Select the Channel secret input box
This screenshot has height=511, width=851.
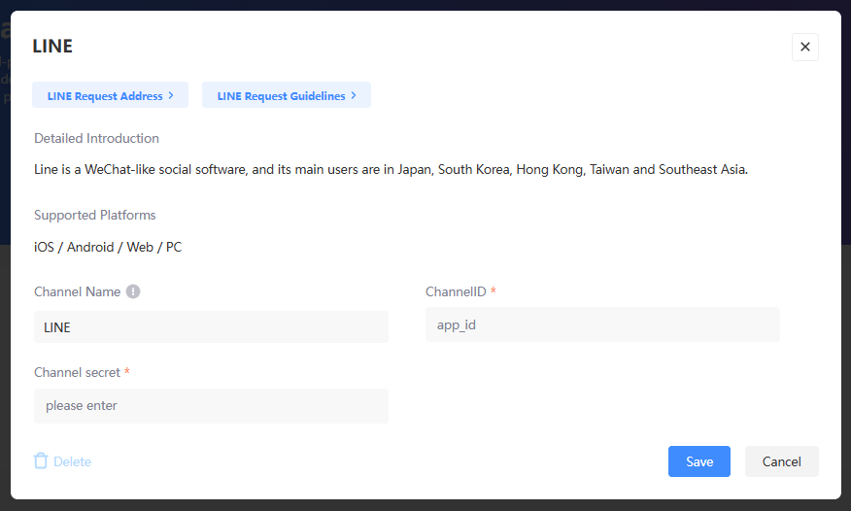click(211, 406)
